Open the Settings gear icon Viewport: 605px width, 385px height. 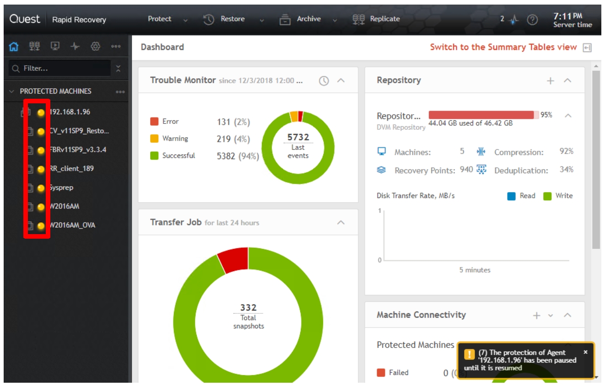tap(95, 46)
